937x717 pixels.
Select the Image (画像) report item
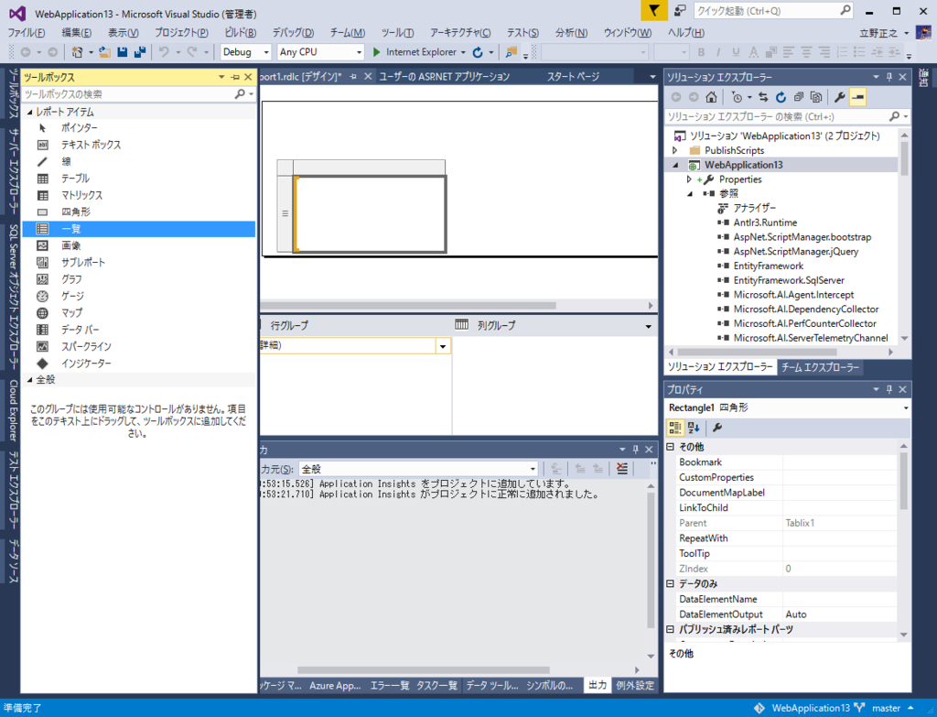[139, 245]
